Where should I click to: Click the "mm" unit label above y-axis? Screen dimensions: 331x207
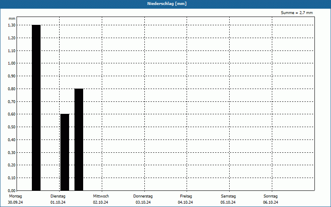[x=12, y=19]
